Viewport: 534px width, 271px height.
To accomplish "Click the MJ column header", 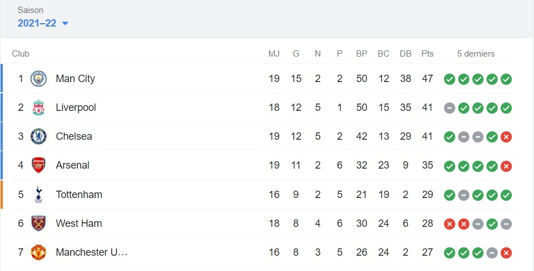I will click(x=274, y=54).
